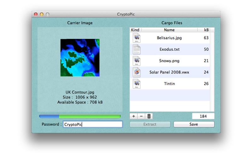Image resolution: width=252 pixels, height=157 pixels.
Task: Click the trash can icon
Action: click(149, 116)
